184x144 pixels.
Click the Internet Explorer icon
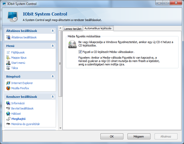[x=8, y=83]
